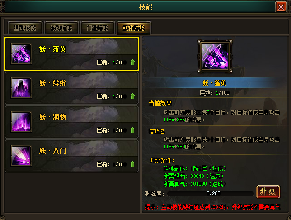
Task: Click the 妖·落英 skill icon in list
Action: (21, 54)
